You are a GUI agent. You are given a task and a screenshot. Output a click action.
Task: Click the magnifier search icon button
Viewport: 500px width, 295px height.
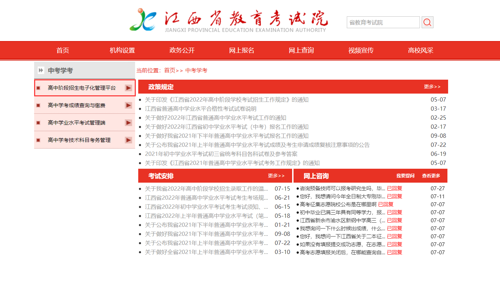point(427,23)
